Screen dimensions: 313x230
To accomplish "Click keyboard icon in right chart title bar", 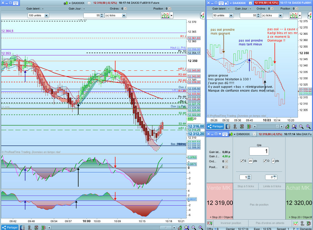I will point(221,3).
